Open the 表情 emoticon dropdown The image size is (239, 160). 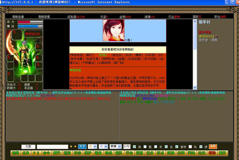[115, 146]
